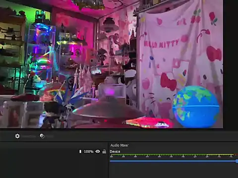This screenshot has width=238, height=178.
Task: Click the 100% battery percentage text
Action: tap(89, 151)
